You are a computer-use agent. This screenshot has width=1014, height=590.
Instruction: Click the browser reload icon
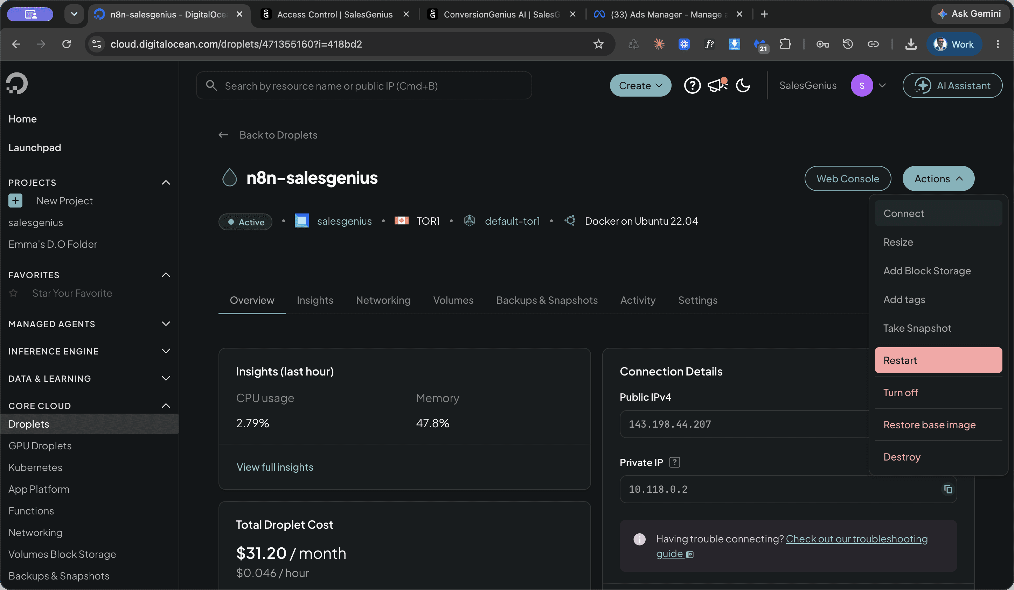[x=67, y=44]
